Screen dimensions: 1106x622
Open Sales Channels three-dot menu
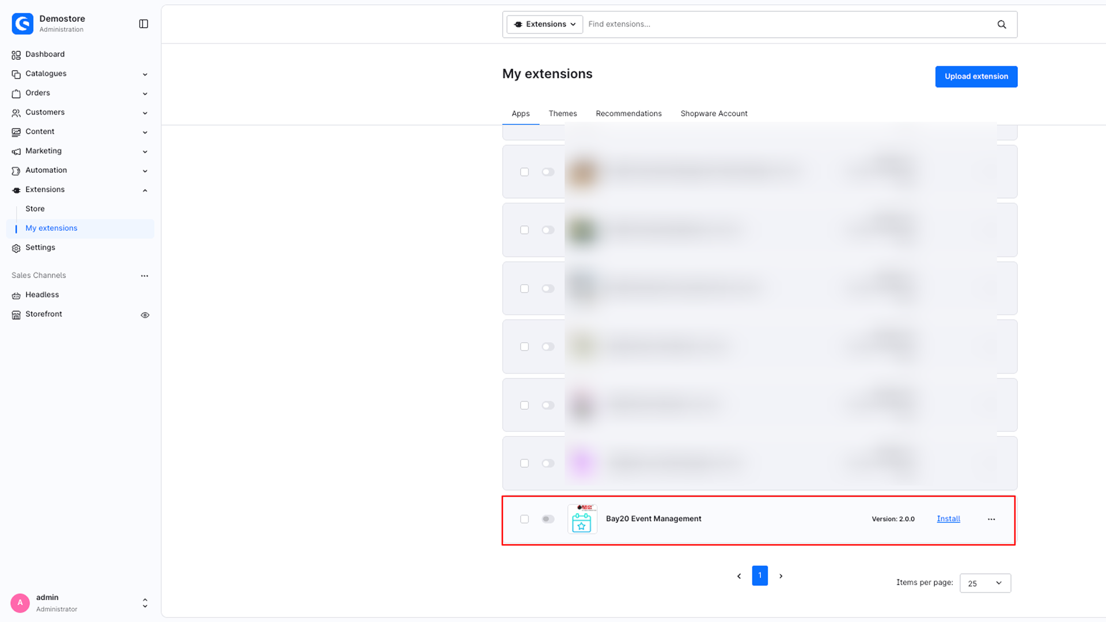(x=145, y=276)
